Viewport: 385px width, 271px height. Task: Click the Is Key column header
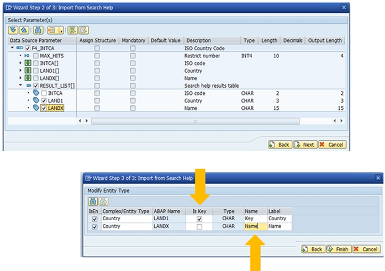click(x=199, y=211)
